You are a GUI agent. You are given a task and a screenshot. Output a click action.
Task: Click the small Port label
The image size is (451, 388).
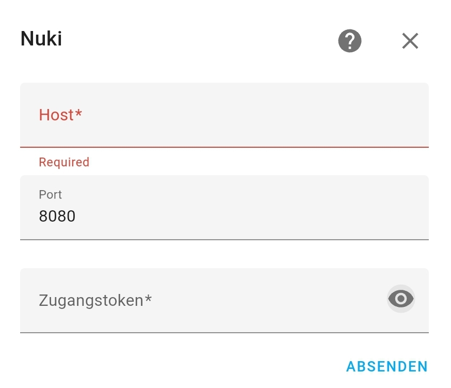(50, 195)
